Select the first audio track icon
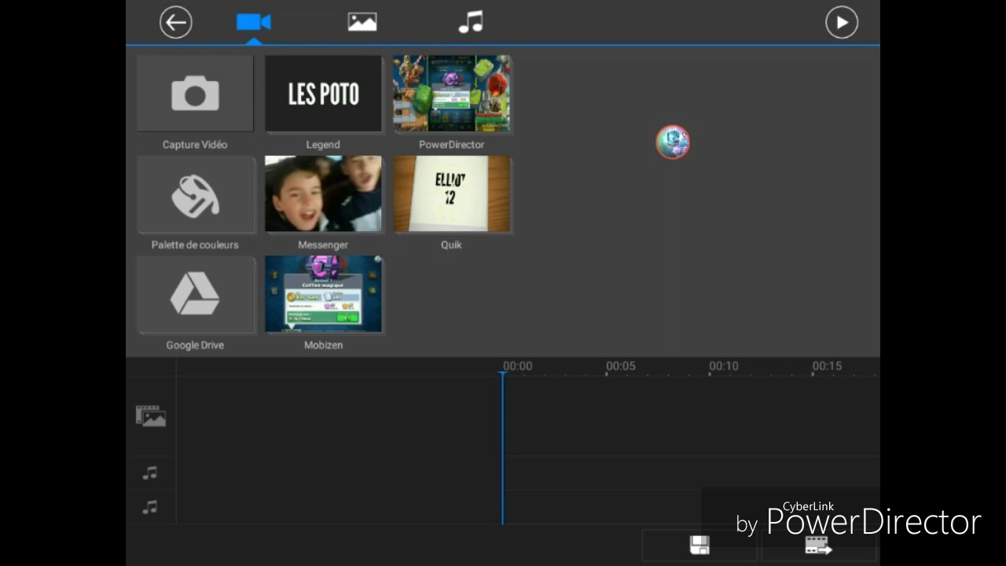Image resolution: width=1006 pixels, height=566 pixels. click(x=149, y=472)
